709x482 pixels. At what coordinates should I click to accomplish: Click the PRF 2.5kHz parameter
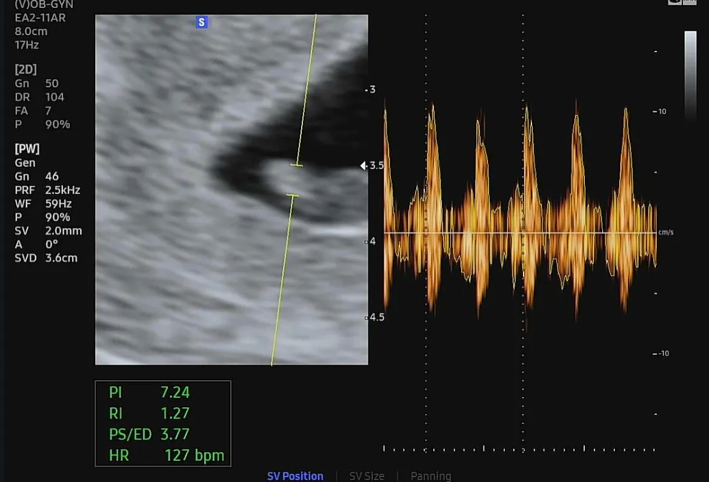(x=47, y=190)
